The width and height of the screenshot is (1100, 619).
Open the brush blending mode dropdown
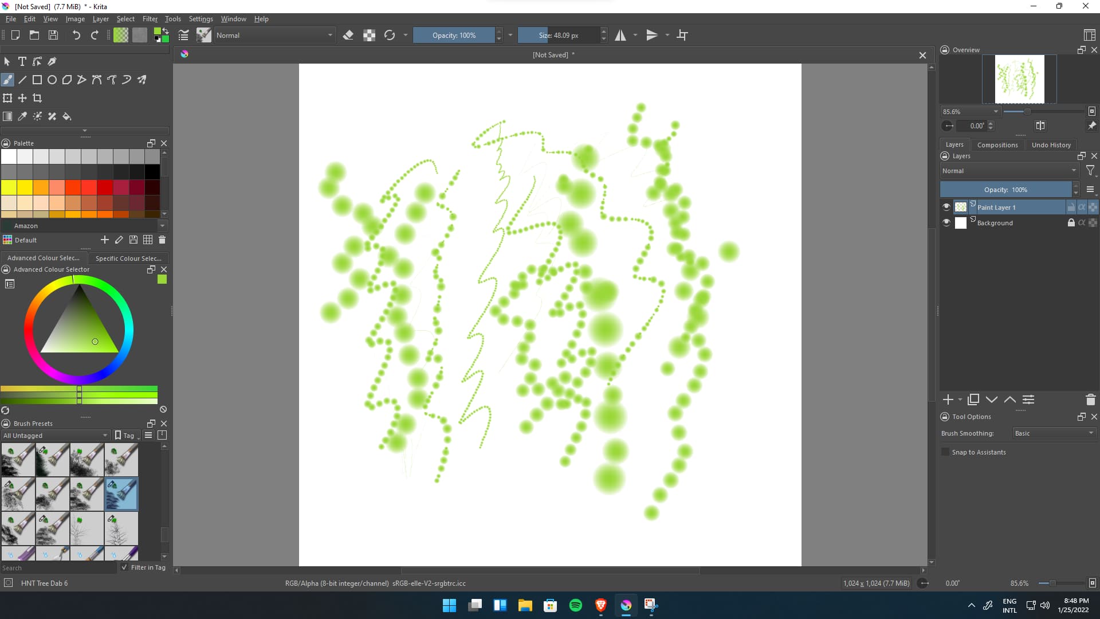click(x=274, y=35)
